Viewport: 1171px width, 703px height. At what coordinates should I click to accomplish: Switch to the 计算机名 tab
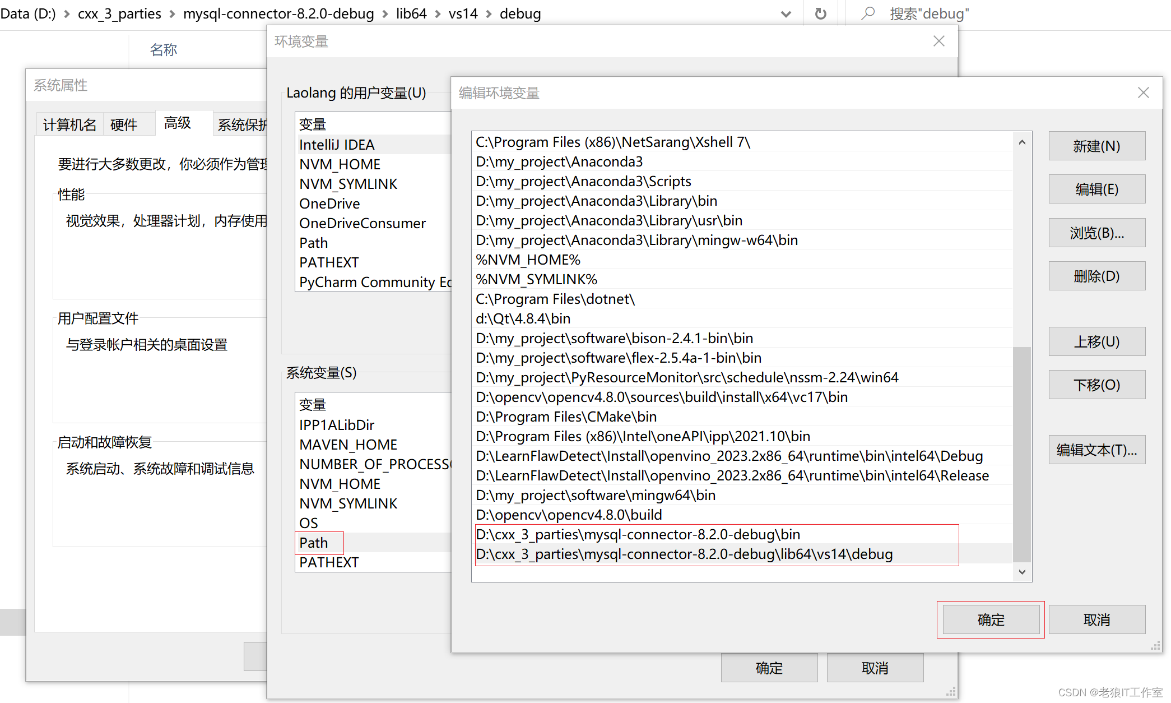pos(69,124)
